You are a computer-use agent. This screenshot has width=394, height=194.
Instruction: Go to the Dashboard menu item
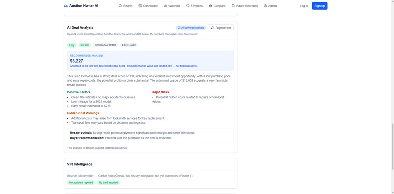148,6
